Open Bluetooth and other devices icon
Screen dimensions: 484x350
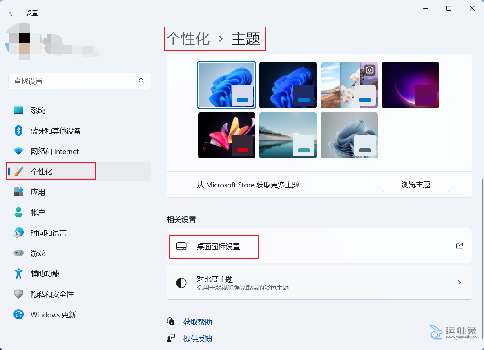19,131
